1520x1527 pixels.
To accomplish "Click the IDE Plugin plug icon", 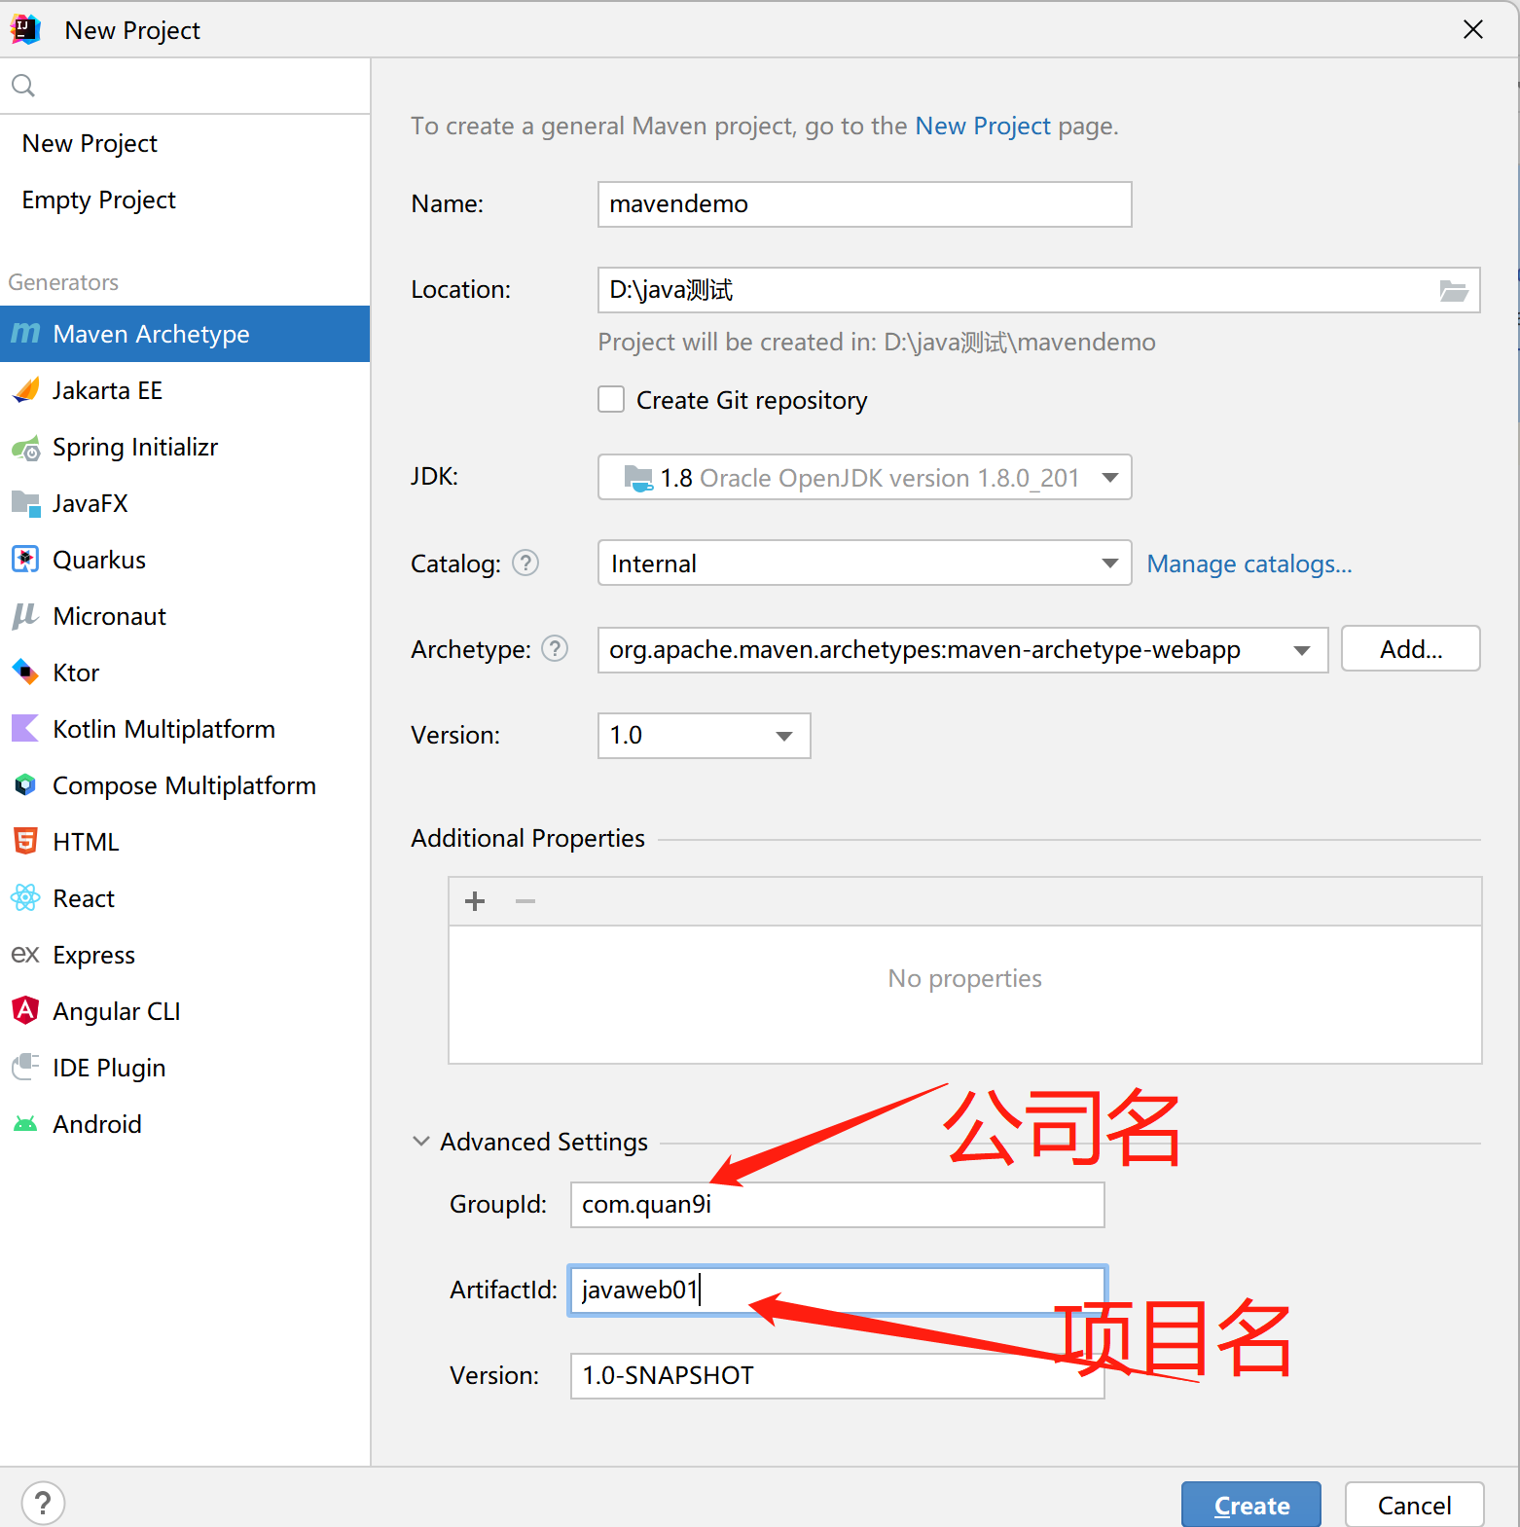I will (x=25, y=1068).
